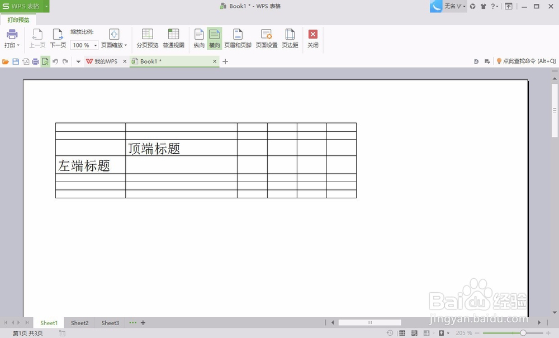The image size is (559, 338).
Task: Jump to last sheet navigation arrow
Action: pyautogui.click(x=27, y=323)
